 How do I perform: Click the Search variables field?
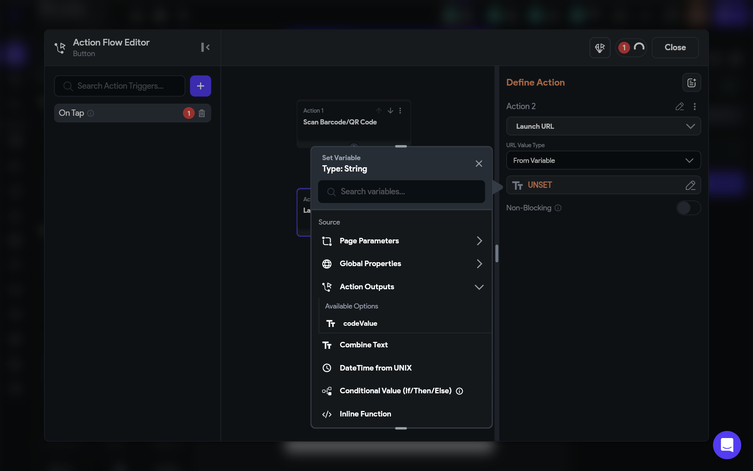402,192
